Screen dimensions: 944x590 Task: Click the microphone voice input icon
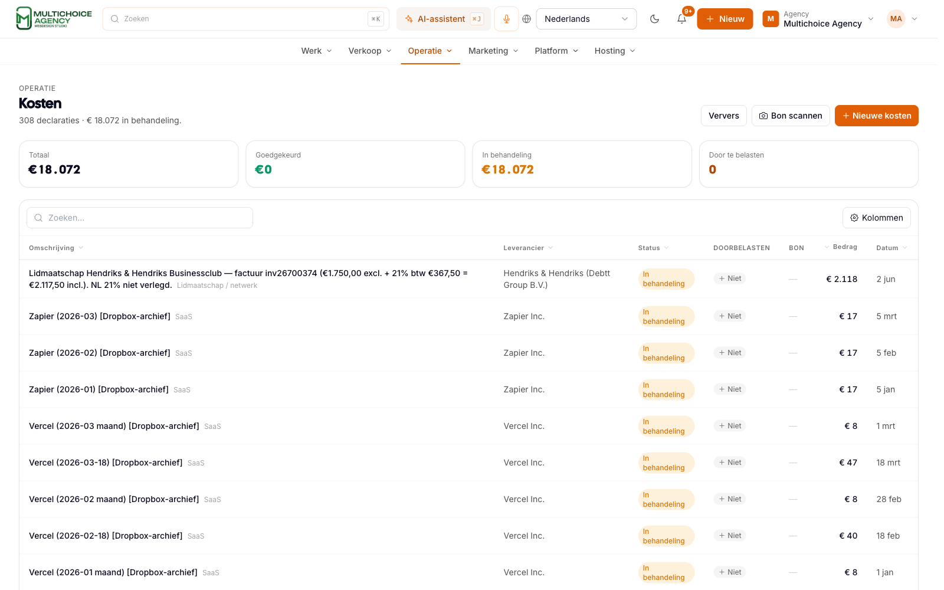[506, 19]
